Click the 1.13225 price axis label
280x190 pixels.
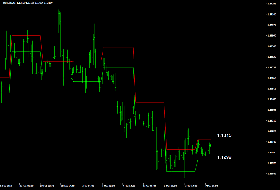[272, 131]
